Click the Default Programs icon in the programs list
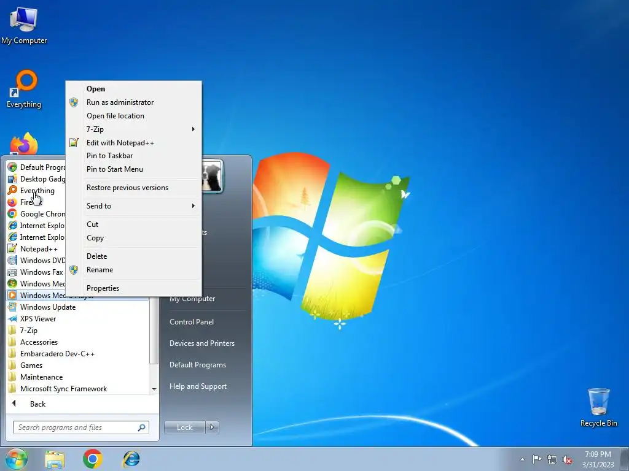The width and height of the screenshot is (629, 471). tap(12, 167)
